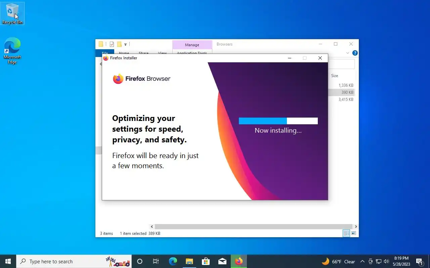The image size is (430, 268).
Task: Switch Explorer to the Large icons view
Action: click(x=353, y=233)
